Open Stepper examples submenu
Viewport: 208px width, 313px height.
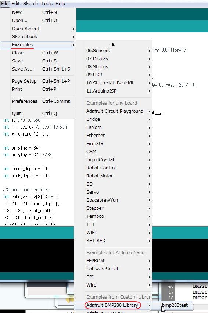pos(113,208)
